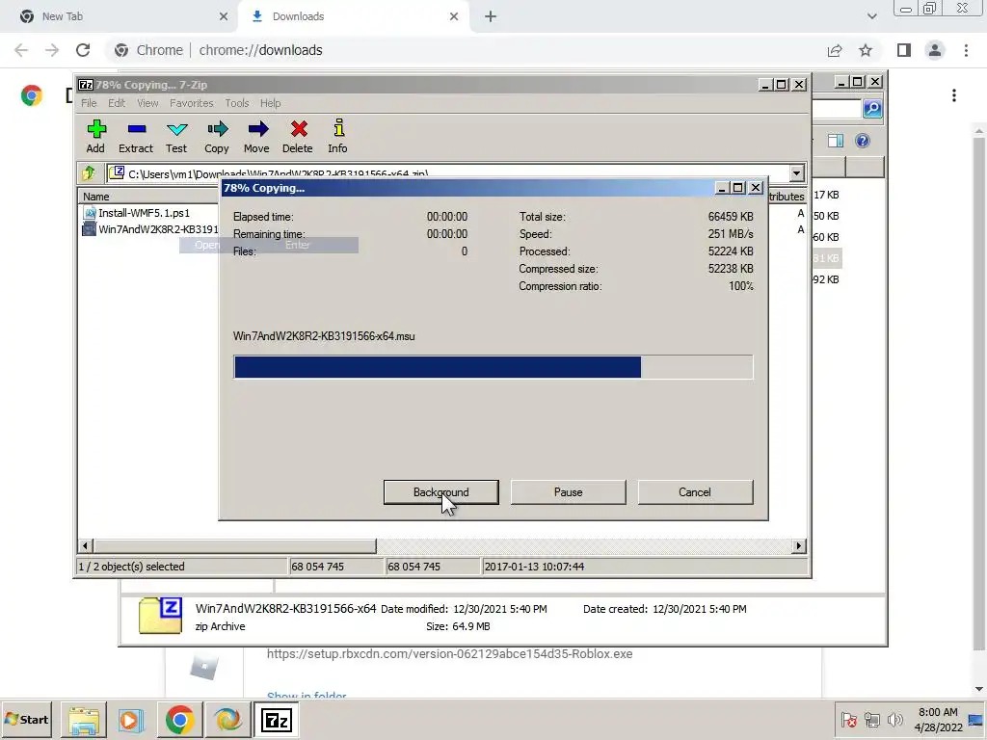Click the Explorer help question-mark icon
Viewport: 987px width, 740px height.
tap(863, 141)
